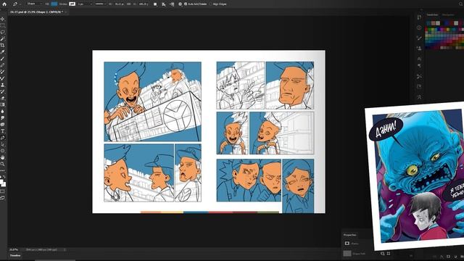The width and height of the screenshot is (464, 261).
Task: Pick the tan recently used swatch
Action: (x=434, y=23)
